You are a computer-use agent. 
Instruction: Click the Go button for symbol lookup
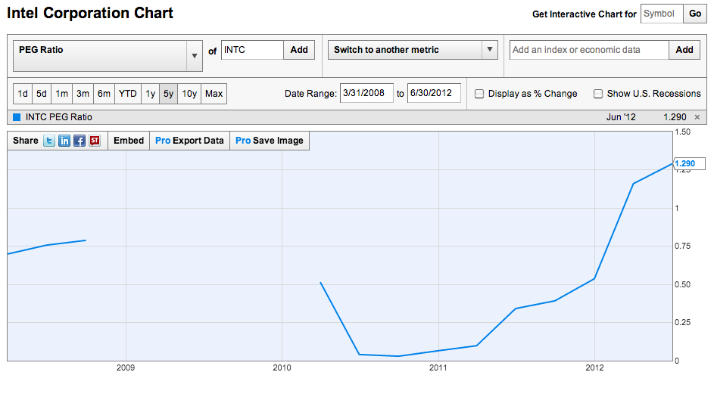click(x=695, y=14)
